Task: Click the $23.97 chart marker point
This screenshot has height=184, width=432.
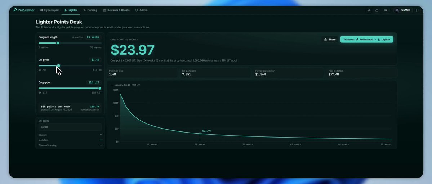Action: click(200, 134)
